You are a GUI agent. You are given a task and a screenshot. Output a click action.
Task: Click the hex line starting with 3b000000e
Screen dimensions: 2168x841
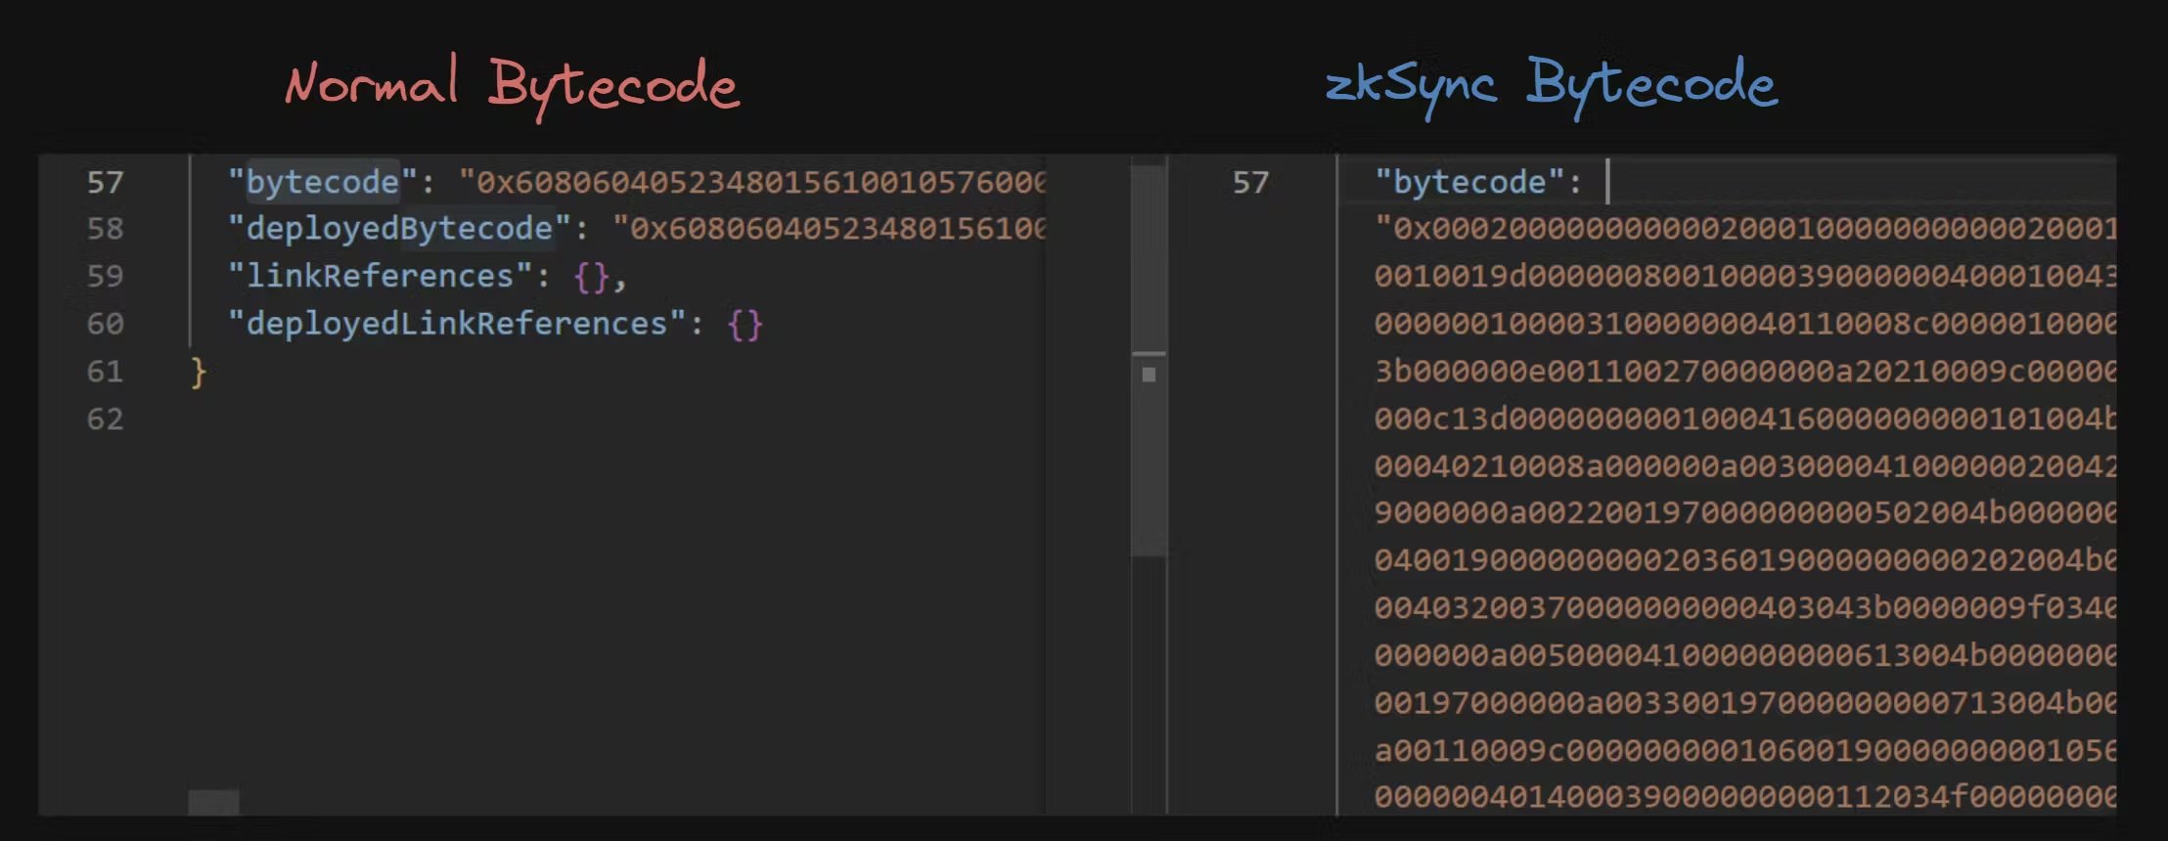coord(1744,372)
